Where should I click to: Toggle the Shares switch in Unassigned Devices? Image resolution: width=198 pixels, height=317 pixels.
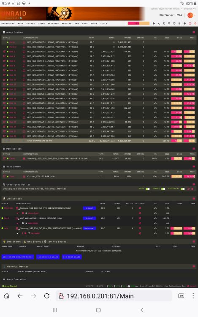tap(163, 189)
